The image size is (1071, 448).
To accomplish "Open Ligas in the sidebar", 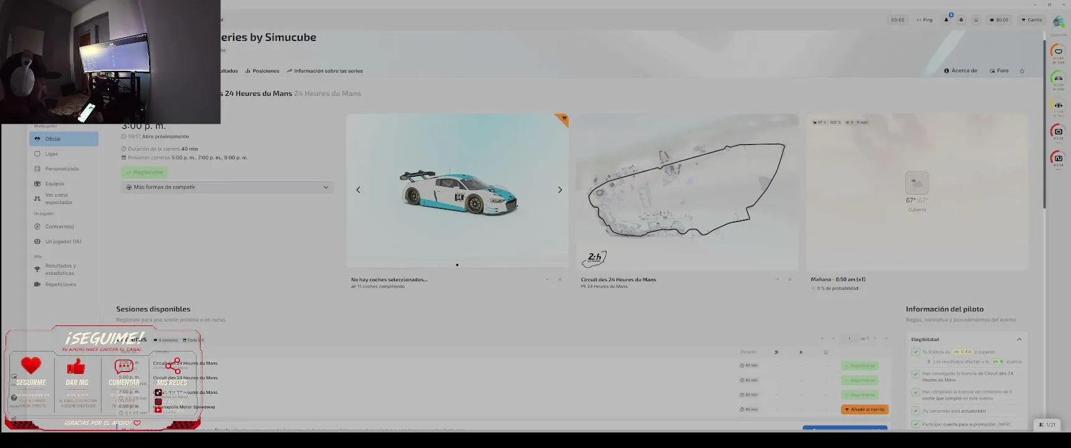I will point(64,154).
